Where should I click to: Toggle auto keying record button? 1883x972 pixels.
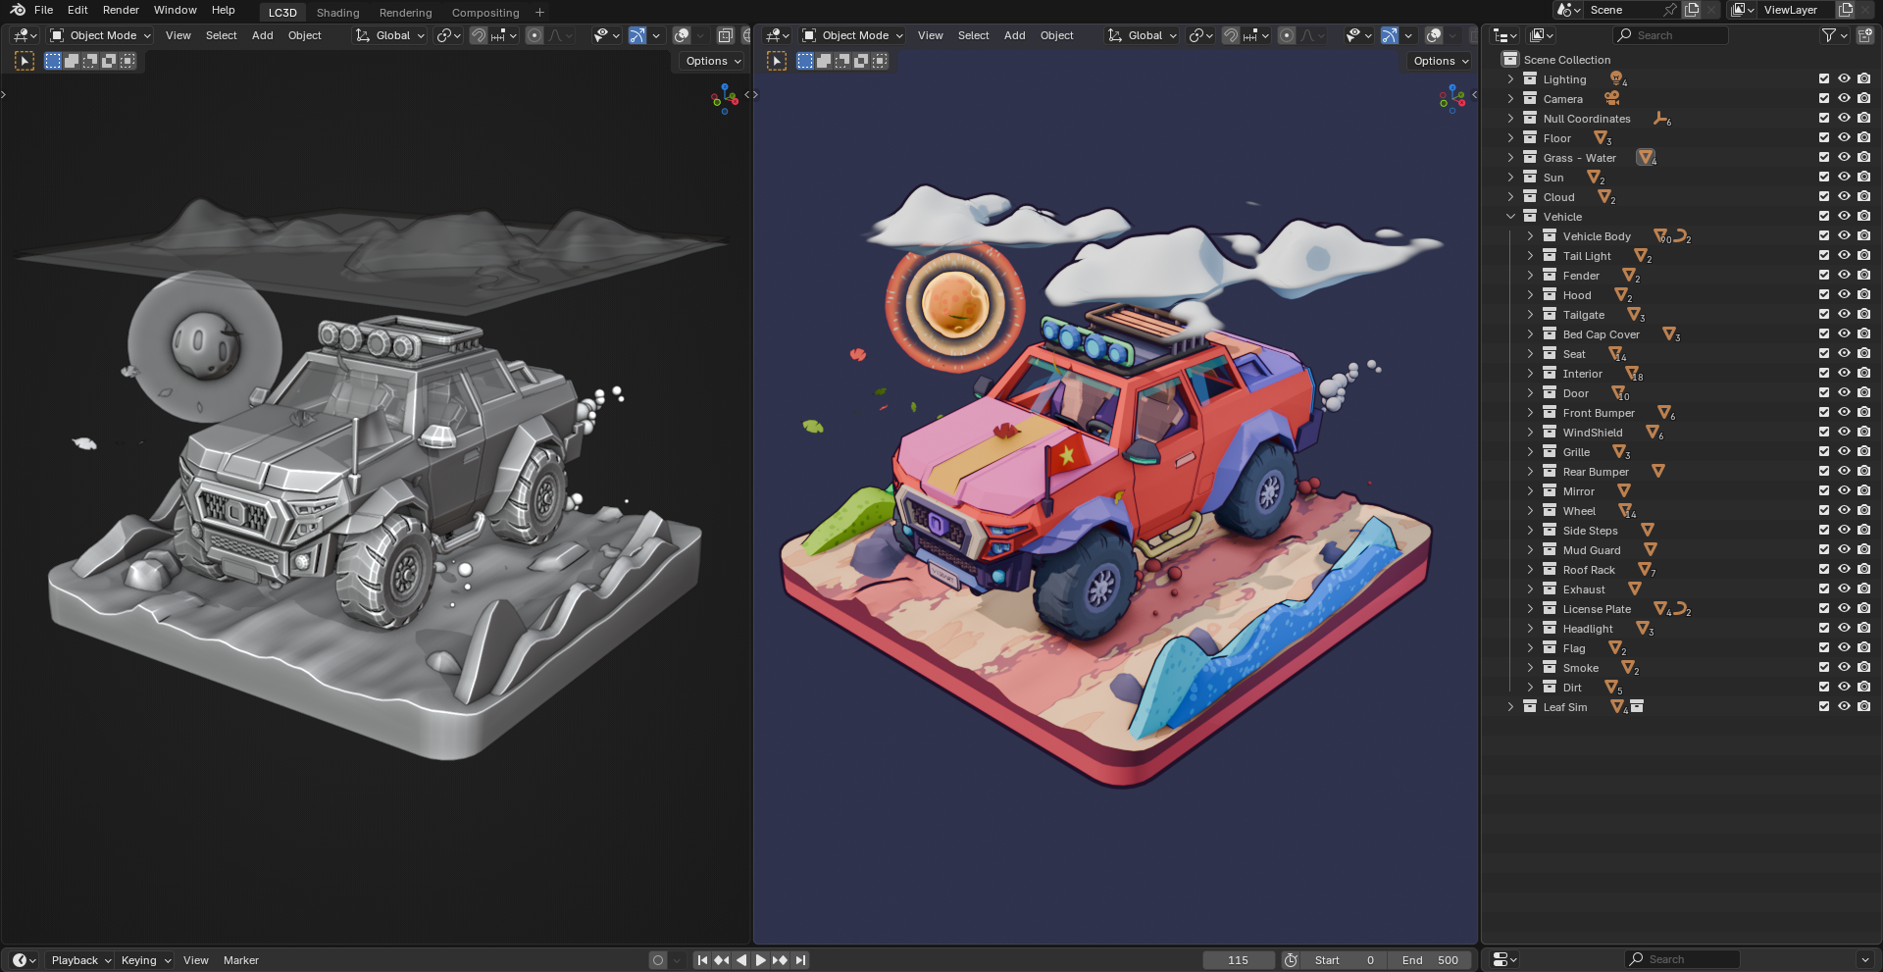coord(658,960)
